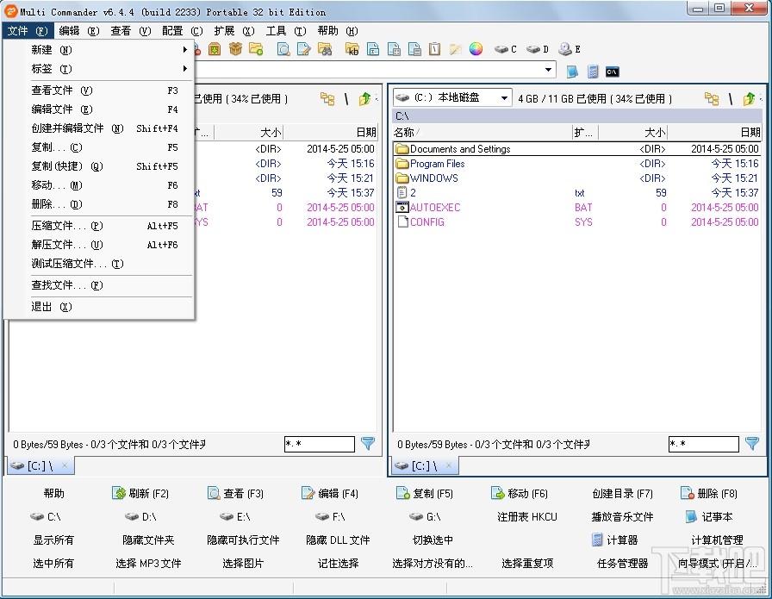772x599 pixels.
Task: Expand the 新建 submenu arrow
Action: (x=184, y=49)
